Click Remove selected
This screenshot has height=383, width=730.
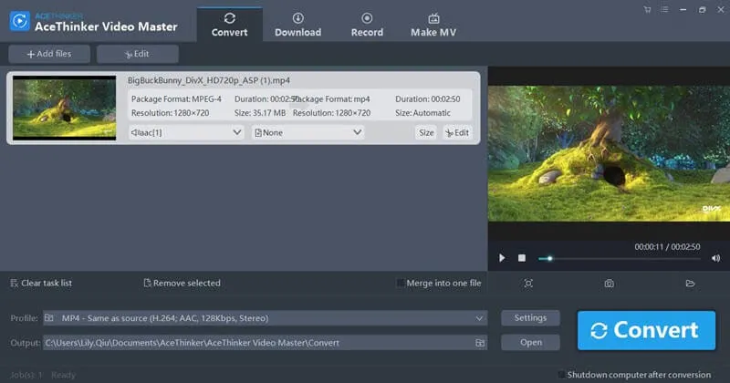pos(182,283)
